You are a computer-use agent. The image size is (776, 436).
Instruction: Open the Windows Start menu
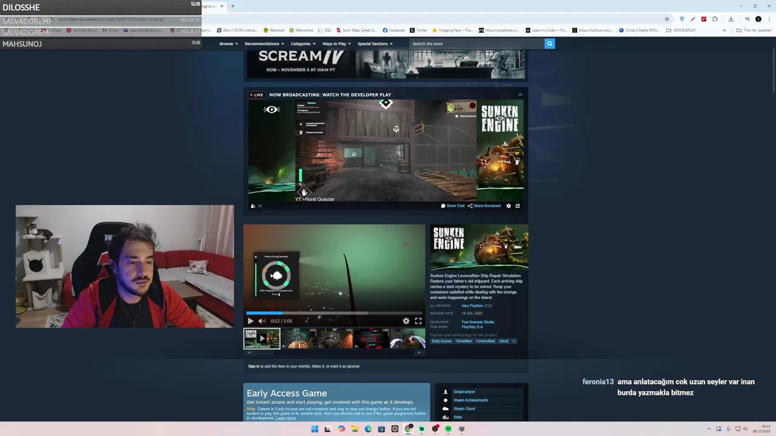[x=314, y=429]
